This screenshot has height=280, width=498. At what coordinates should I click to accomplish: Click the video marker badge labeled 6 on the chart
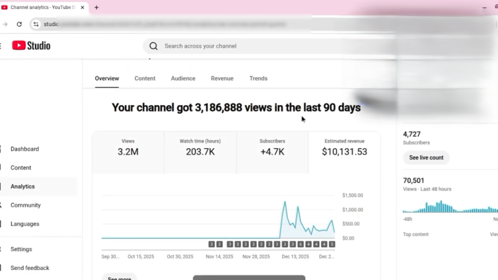click(x=301, y=244)
